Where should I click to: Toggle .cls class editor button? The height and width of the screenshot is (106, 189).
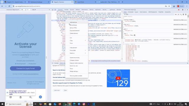tap(178, 14)
